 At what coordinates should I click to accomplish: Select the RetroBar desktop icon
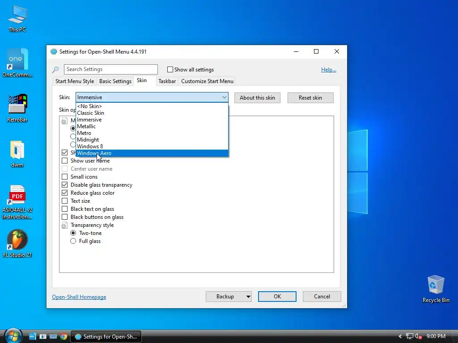(x=17, y=108)
